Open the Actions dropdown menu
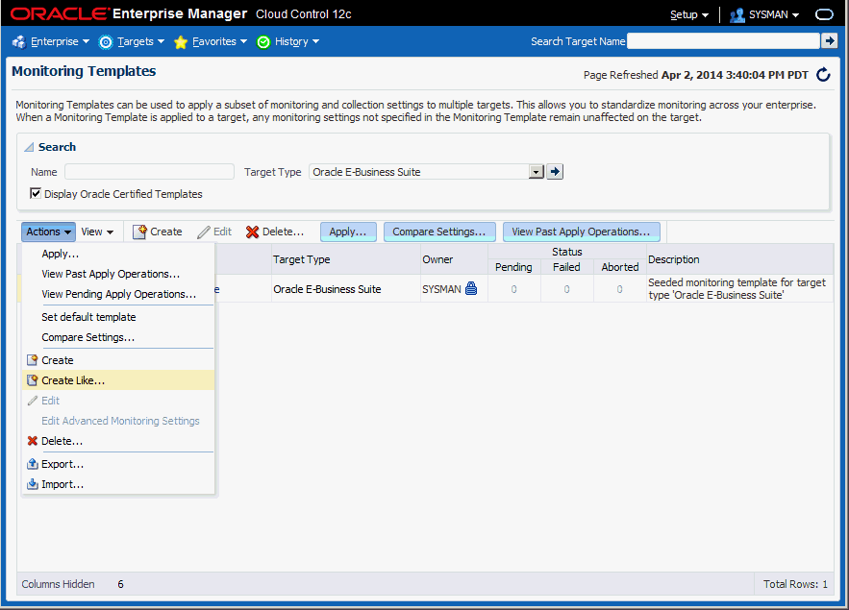 48,232
